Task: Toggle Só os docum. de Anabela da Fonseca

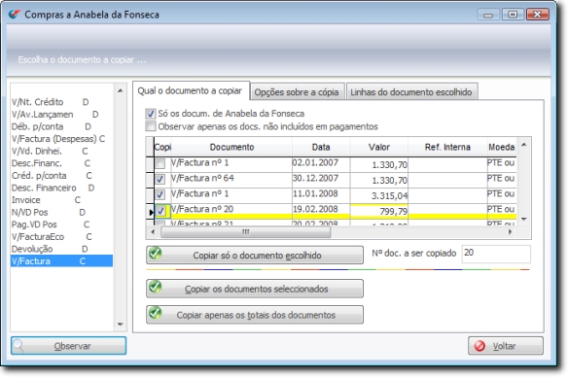Action: tap(151, 114)
